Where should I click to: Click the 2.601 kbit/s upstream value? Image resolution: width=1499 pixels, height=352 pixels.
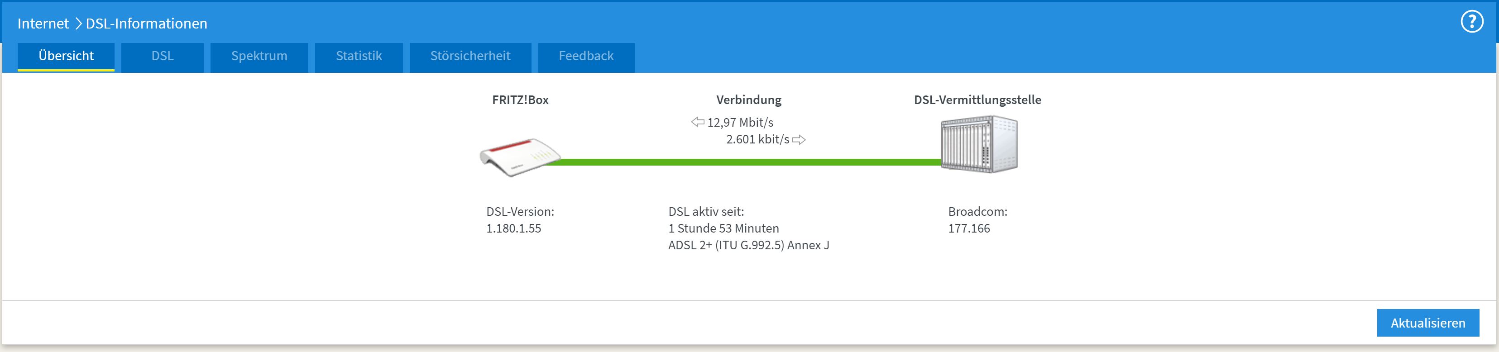click(x=757, y=140)
